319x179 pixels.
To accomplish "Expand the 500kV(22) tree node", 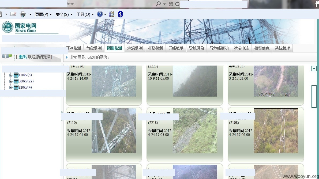I will tap(10, 81).
